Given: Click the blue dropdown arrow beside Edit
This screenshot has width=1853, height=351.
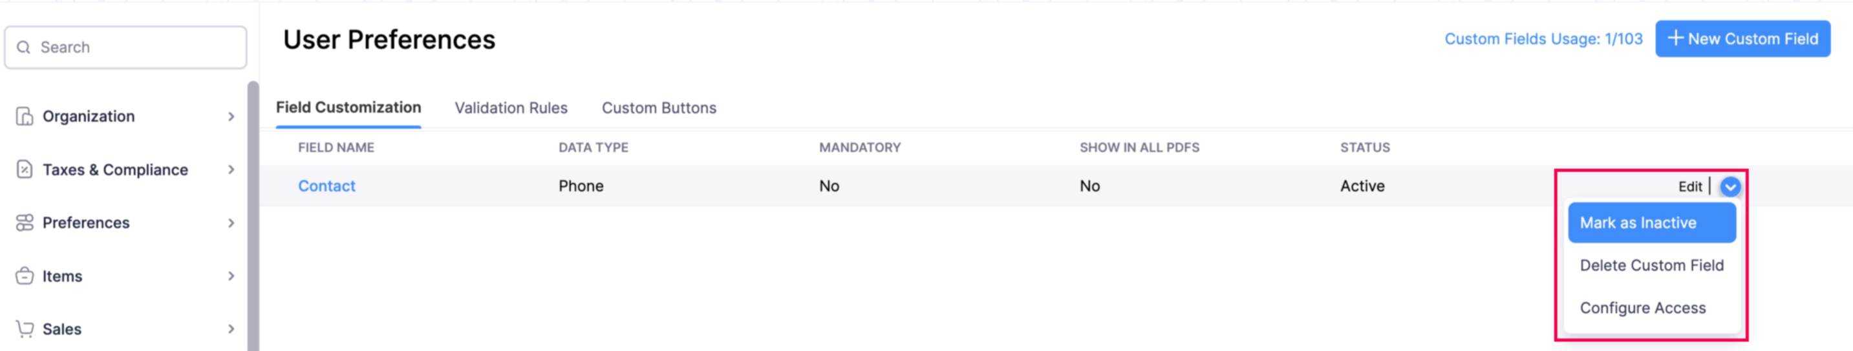Looking at the screenshot, I should (1730, 186).
